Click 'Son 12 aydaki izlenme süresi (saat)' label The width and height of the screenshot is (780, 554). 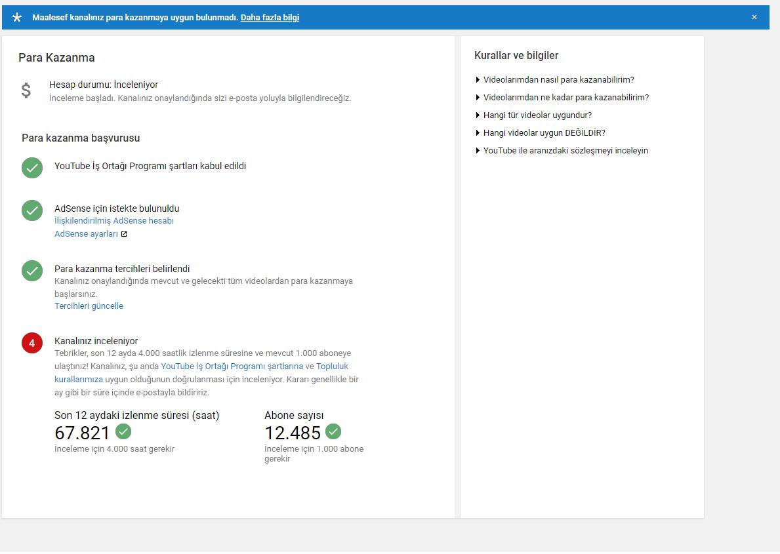tap(137, 415)
